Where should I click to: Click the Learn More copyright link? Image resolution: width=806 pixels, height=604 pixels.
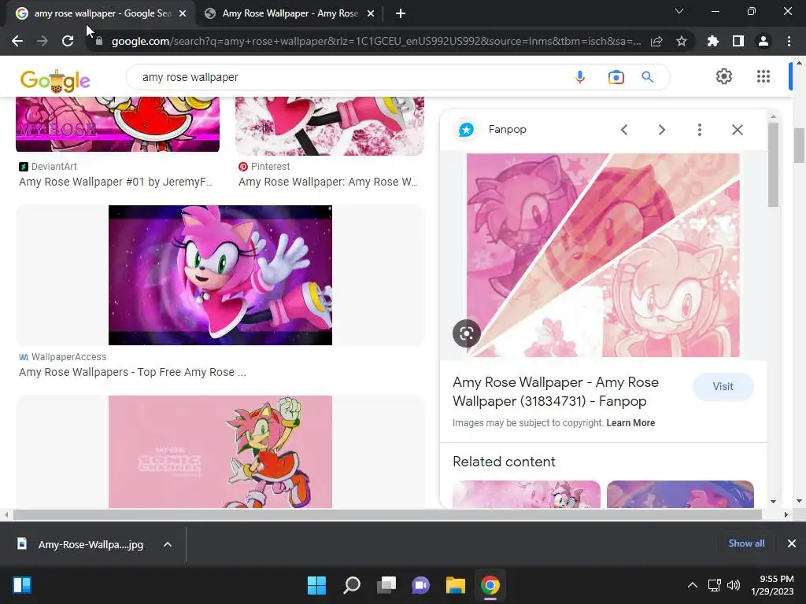[x=630, y=422]
